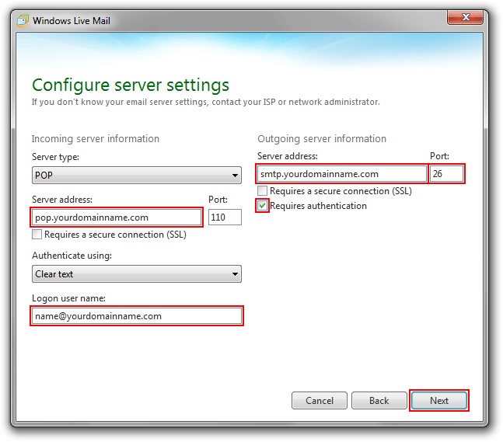The image size is (503, 442).
Task: Uncheck the Requires authentication checkbox
Action: (263, 206)
